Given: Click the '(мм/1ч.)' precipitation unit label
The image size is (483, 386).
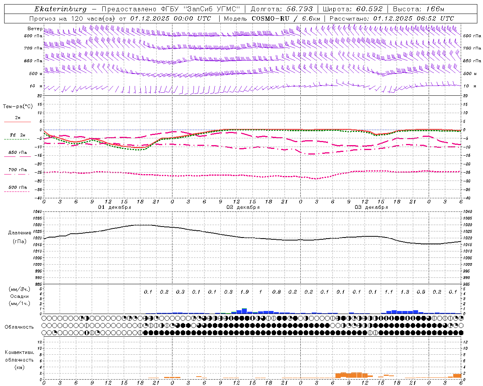Looking at the screenshot, I should (x=20, y=303).
